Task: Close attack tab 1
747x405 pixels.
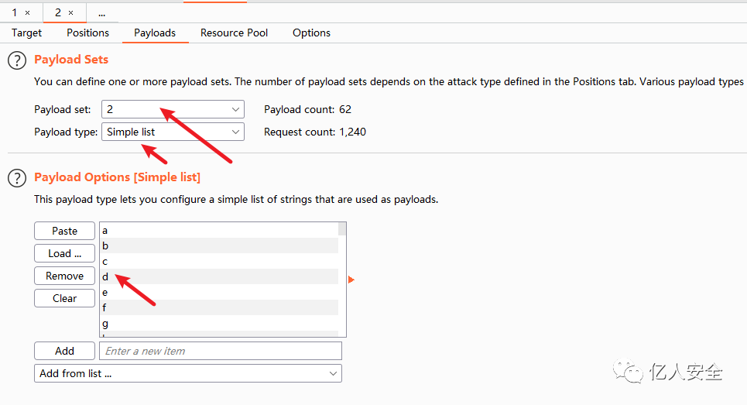Action: click(28, 13)
